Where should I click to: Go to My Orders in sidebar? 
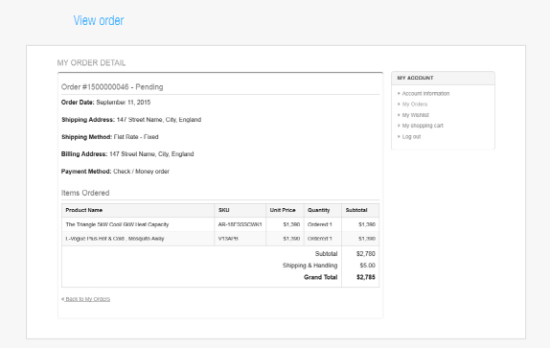(415, 104)
